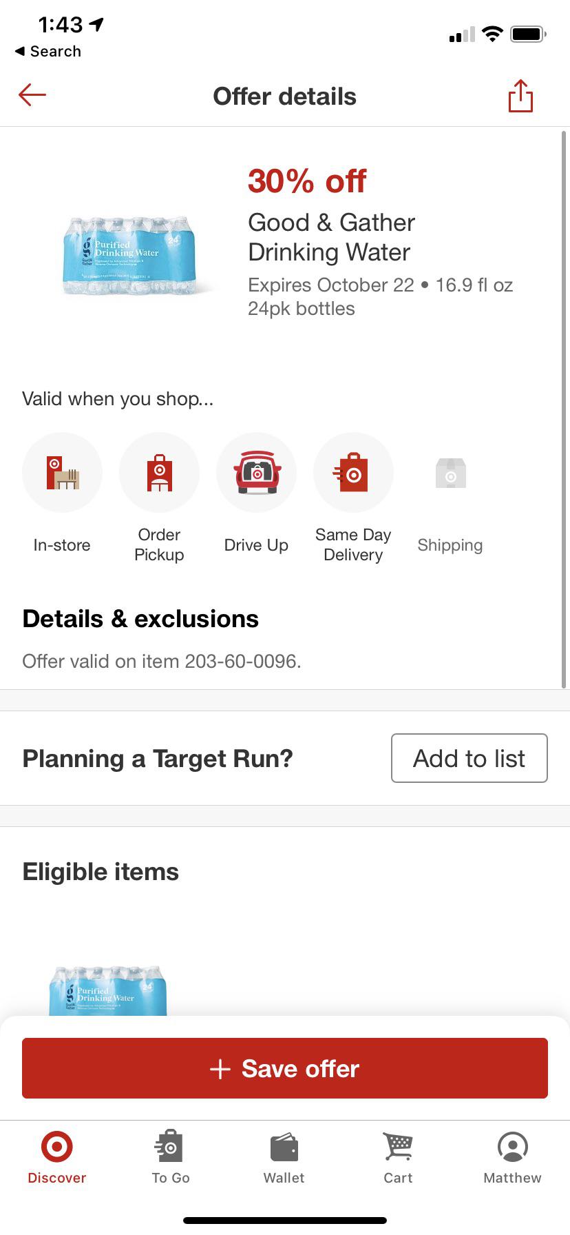Tap the Save offer button
This screenshot has height=1235, width=570.
[x=285, y=1068]
